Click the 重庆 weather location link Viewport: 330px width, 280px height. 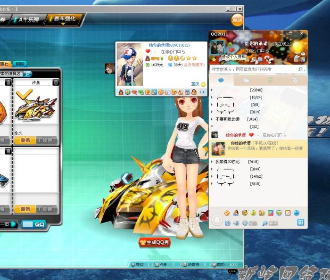[x=195, y=84]
